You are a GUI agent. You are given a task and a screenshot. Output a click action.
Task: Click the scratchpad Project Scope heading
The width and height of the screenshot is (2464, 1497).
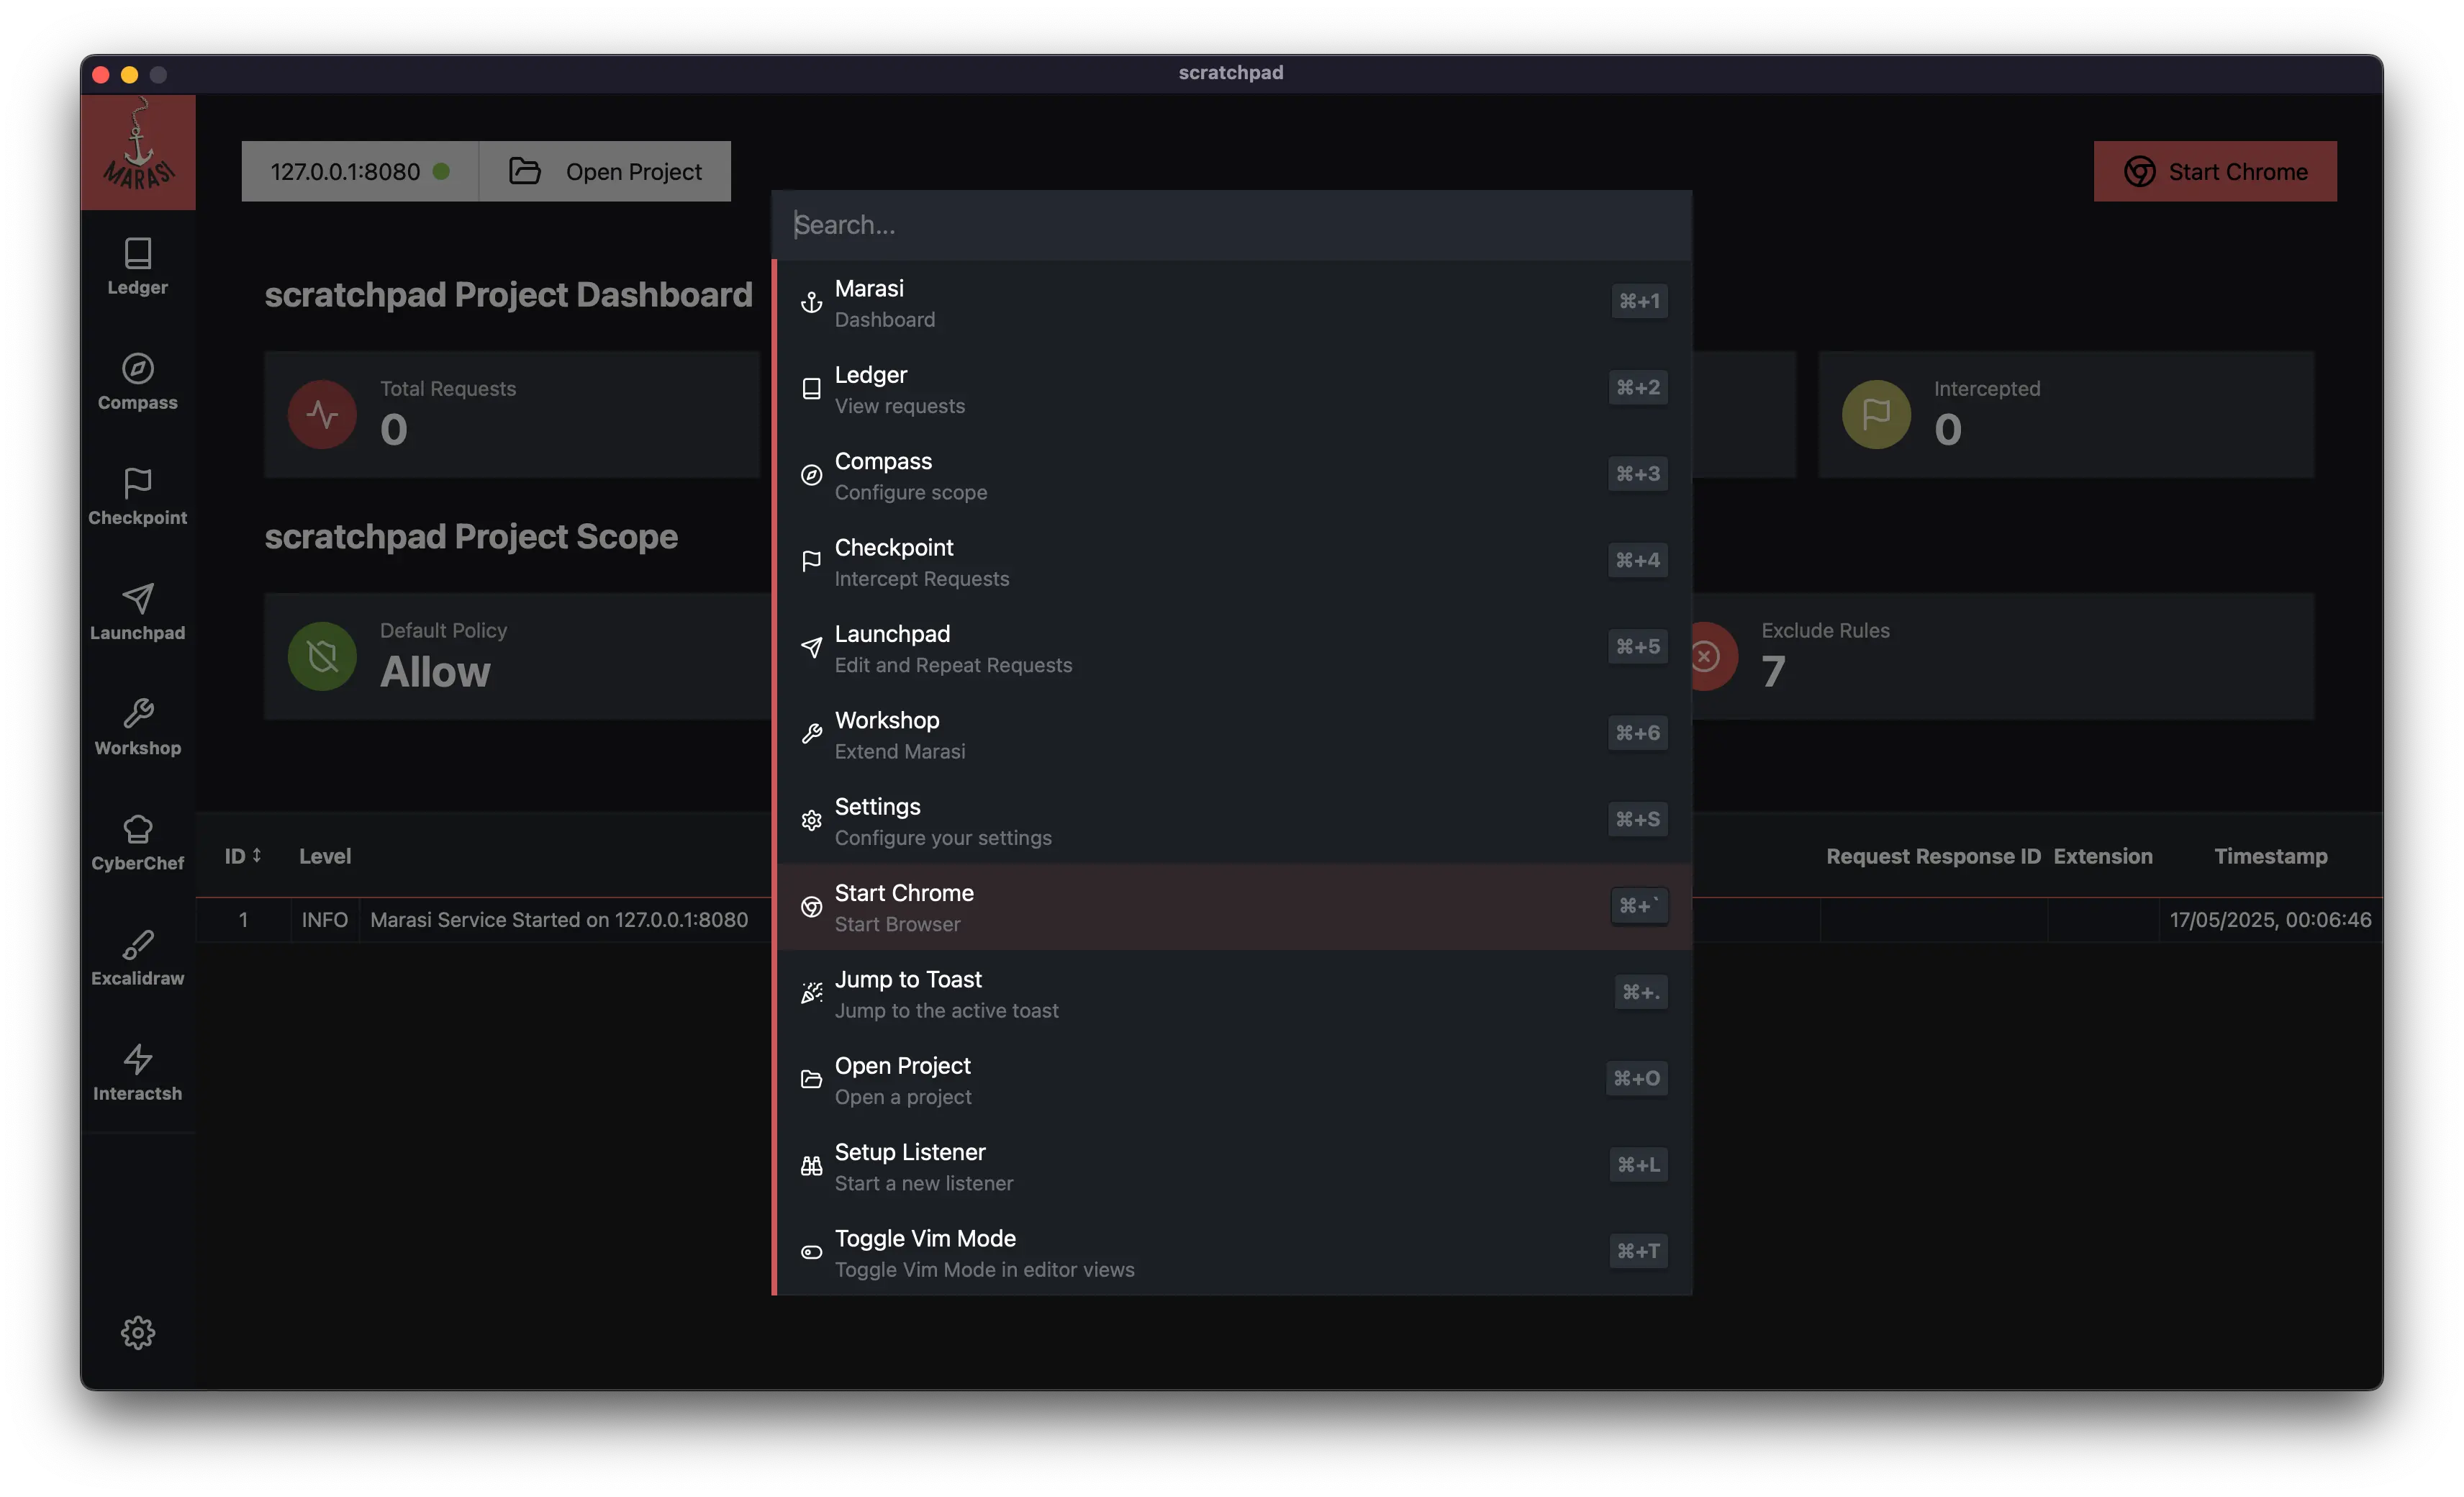click(x=471, y=537)
